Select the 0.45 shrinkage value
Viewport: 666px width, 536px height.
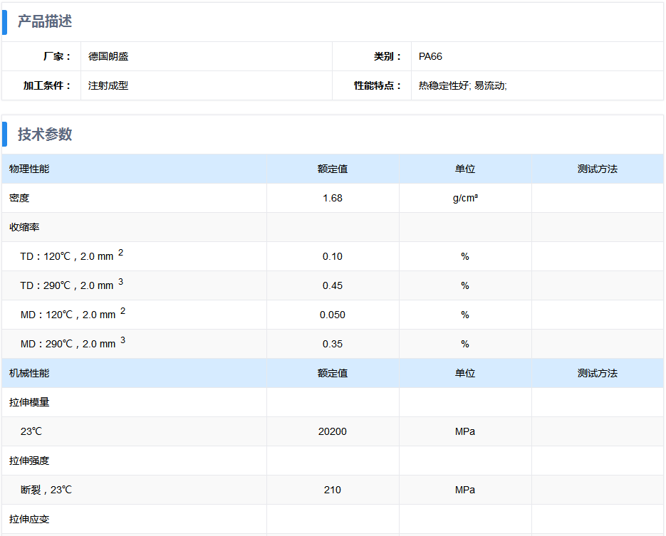click(333, 285)
